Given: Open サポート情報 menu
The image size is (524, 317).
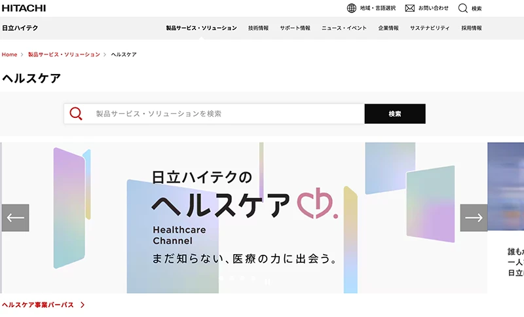Looking at the screenshot, I should [x=295, y=28].
